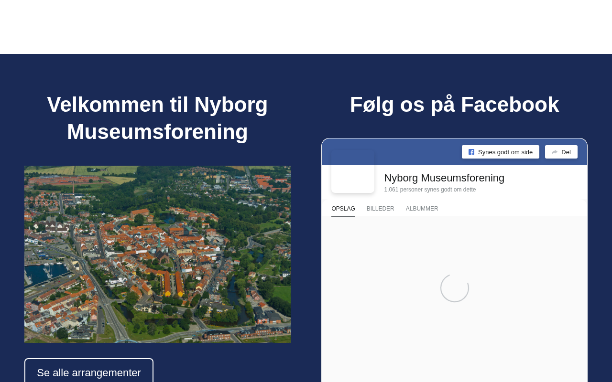Switch to the OPSLAG tab

(x=343, y=209)
